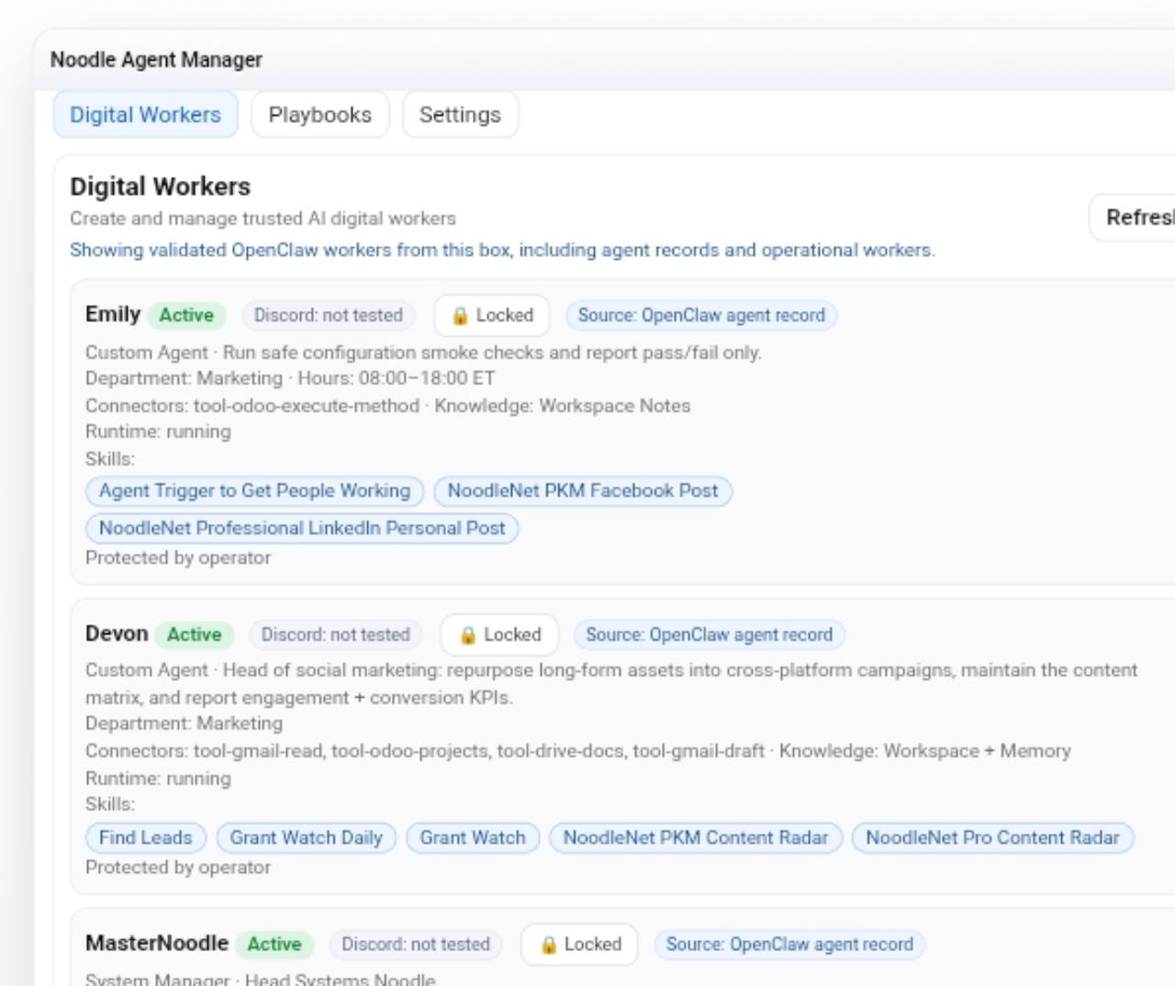Click 'Create and manage trusted AI digital workers'
The height and width of the screenshot is (986, 1175).
[x=263, y=218]
